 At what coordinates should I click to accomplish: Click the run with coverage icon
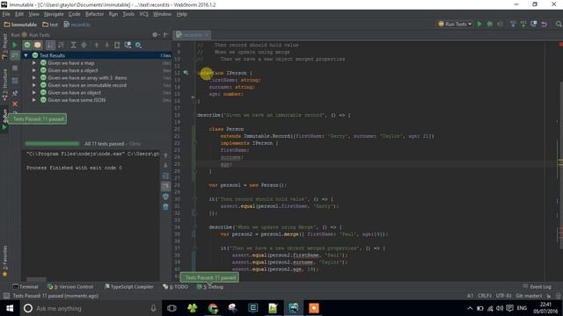click(500, 24)
